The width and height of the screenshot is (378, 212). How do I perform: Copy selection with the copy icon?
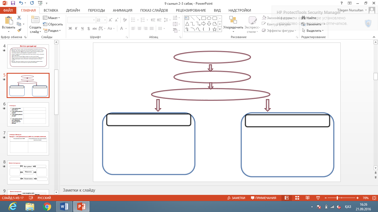click(x=19, y=24)
